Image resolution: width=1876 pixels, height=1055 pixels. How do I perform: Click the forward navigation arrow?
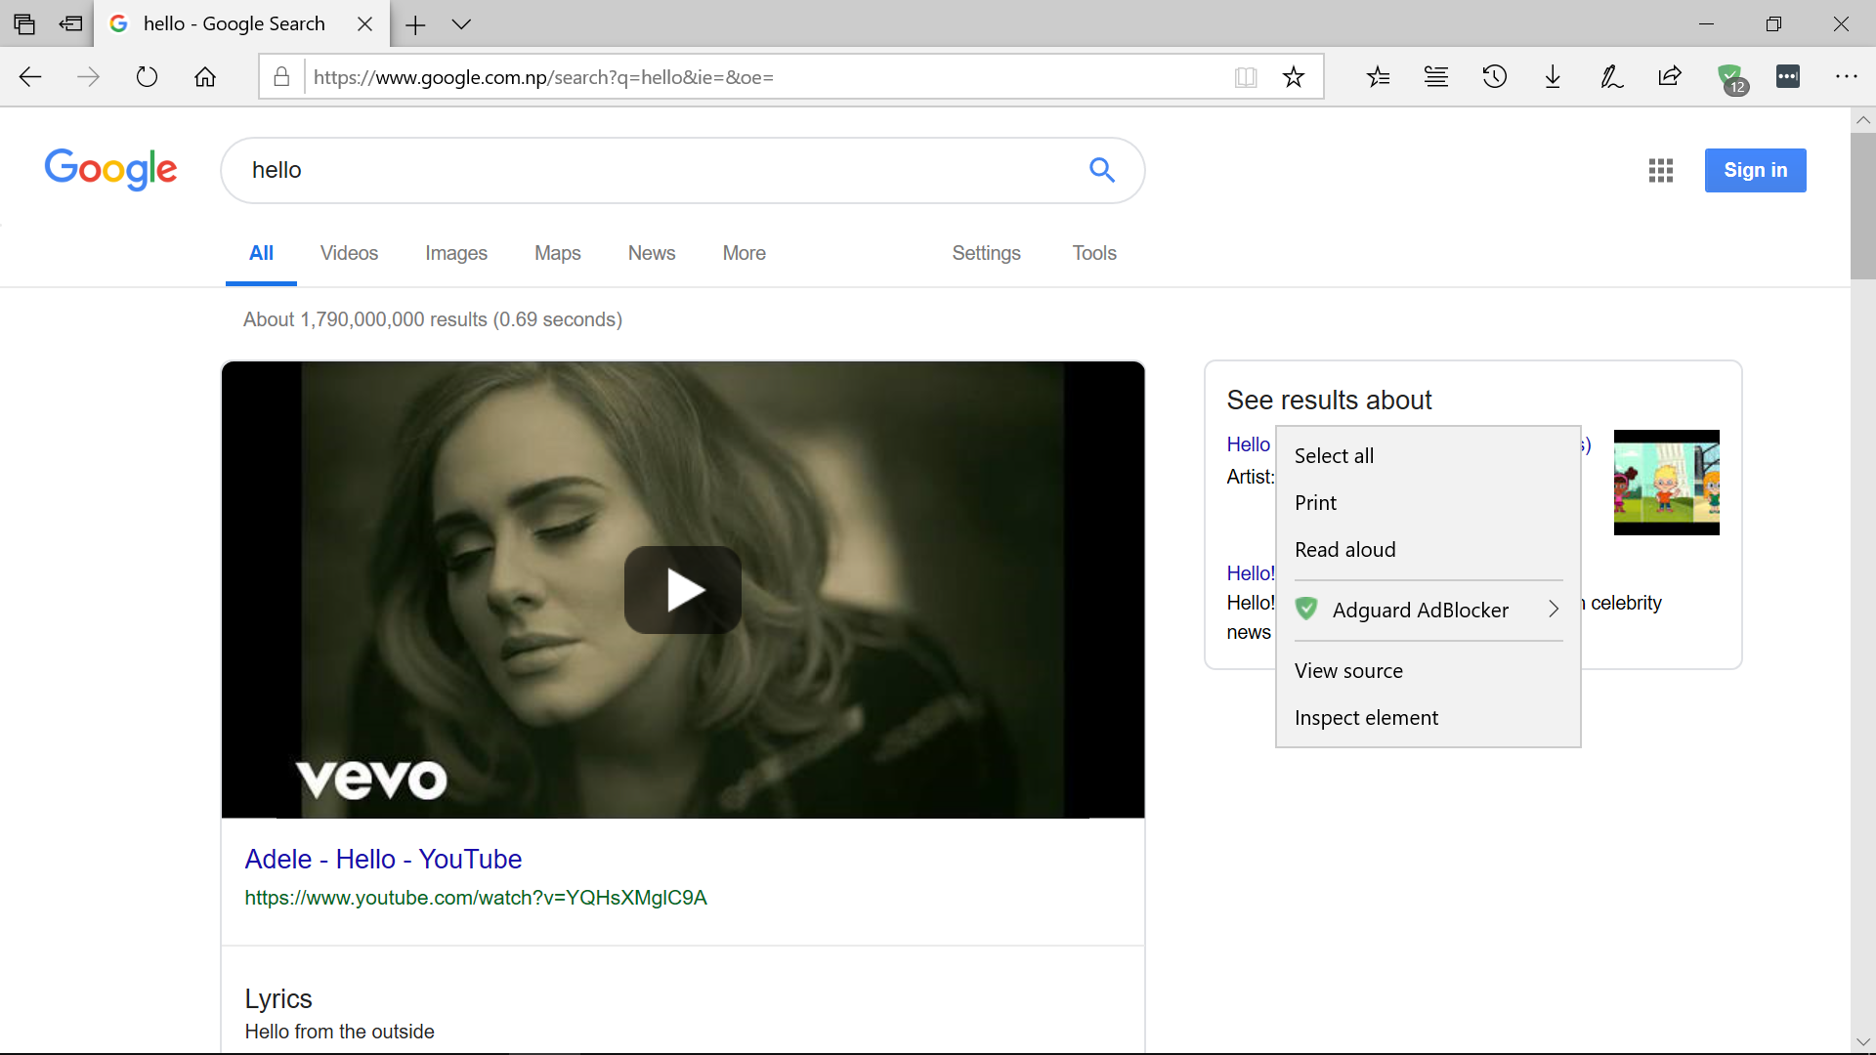coord(88,77)
